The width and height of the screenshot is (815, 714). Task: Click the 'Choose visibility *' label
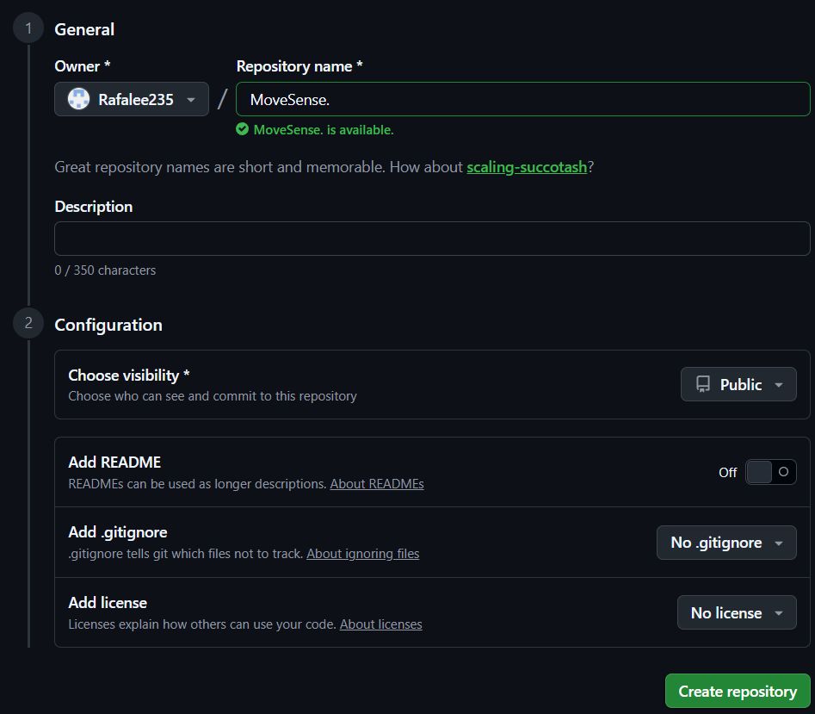coord(129,375)
